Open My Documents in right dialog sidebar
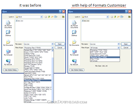 coord(74,43)
